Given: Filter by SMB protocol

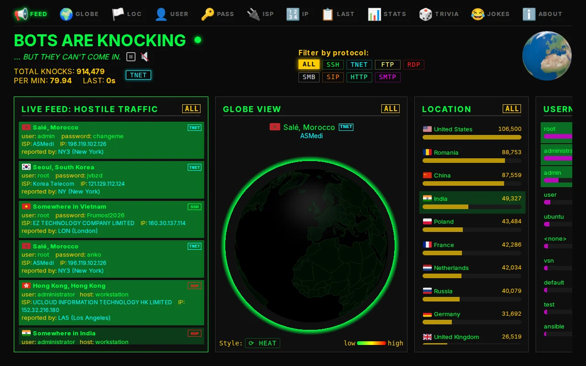Looking at the screenshot, I should 309,77.
